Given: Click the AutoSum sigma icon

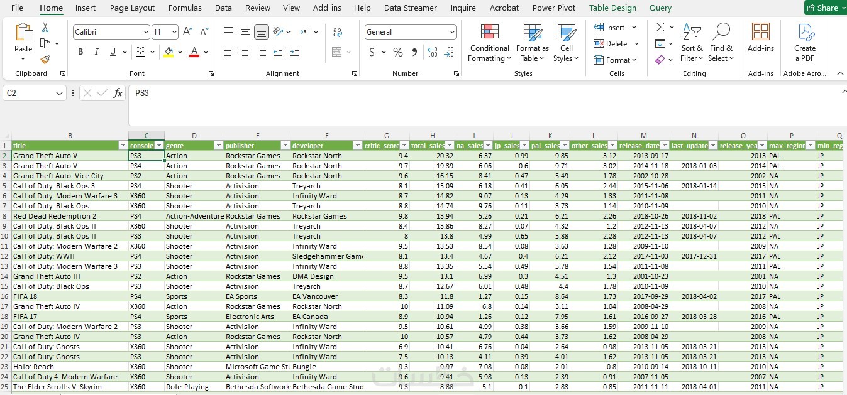Looking at the screenshot, I should point(660,28).
